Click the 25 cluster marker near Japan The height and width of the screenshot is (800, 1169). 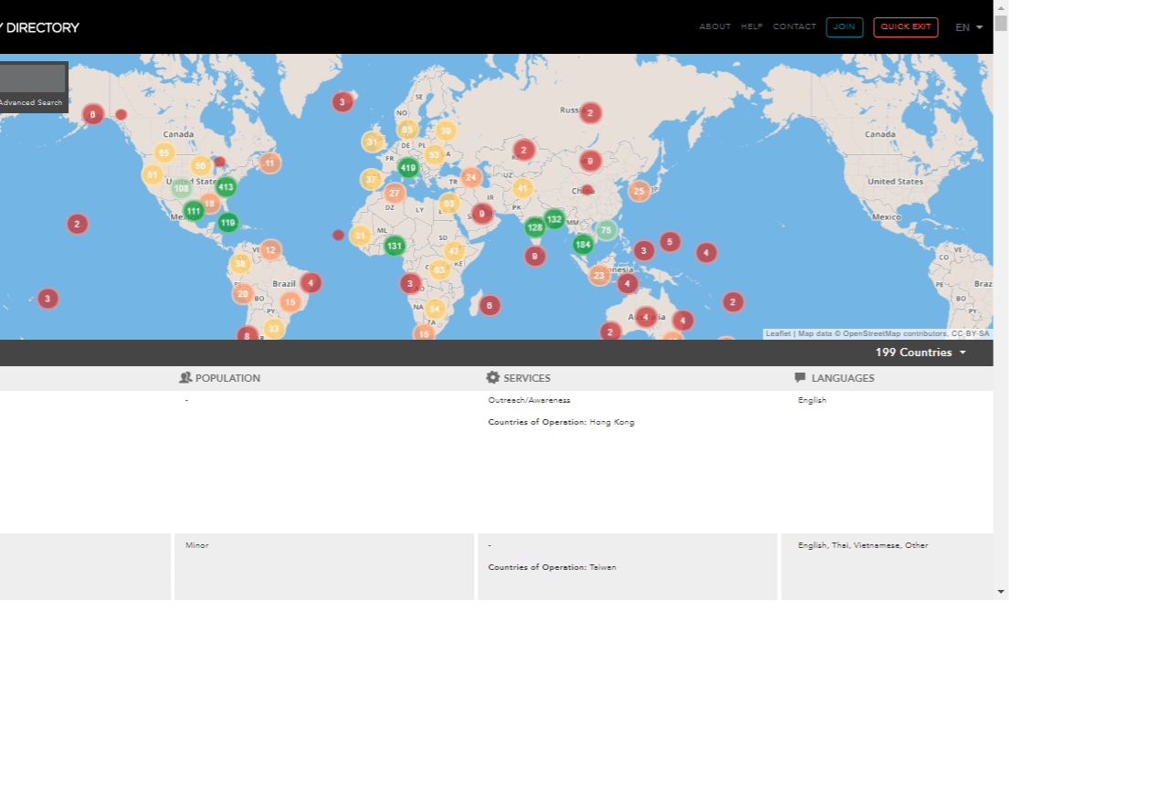click(x=638, y=191)
